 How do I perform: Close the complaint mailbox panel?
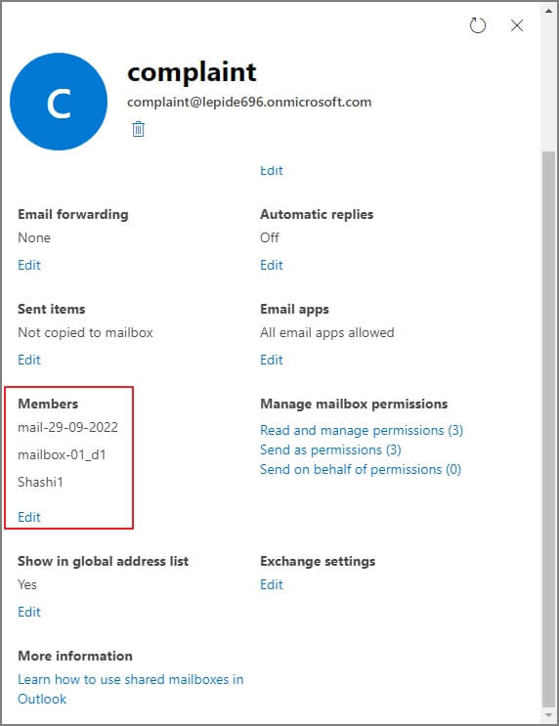pyautogui.click(x=517, y=25)
